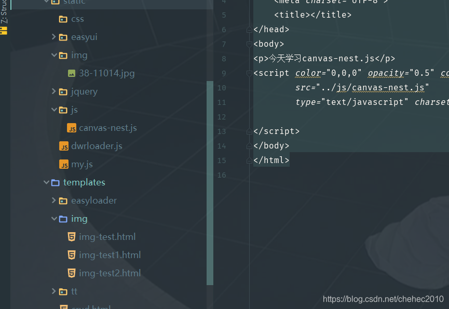Select img-test1.html in the tree
This screenshot has width=449, height=309.
pyautogui.click(x=110, y=255)
